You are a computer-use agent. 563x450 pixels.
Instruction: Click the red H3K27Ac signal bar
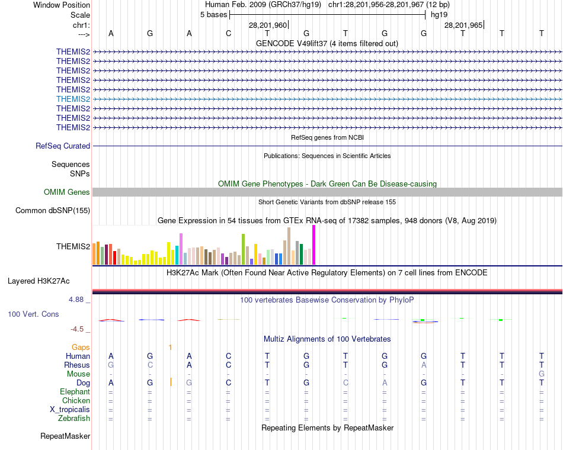[328, 290]
